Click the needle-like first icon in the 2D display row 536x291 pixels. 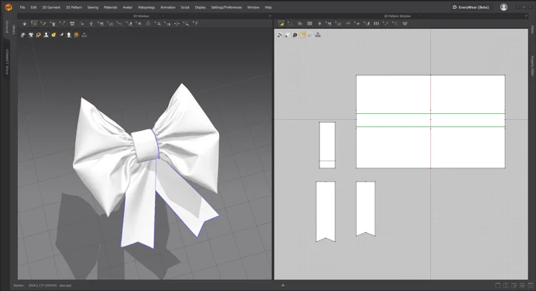point(280,35)
